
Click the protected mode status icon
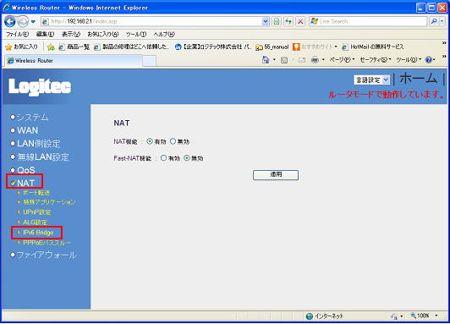coord(394,316)
